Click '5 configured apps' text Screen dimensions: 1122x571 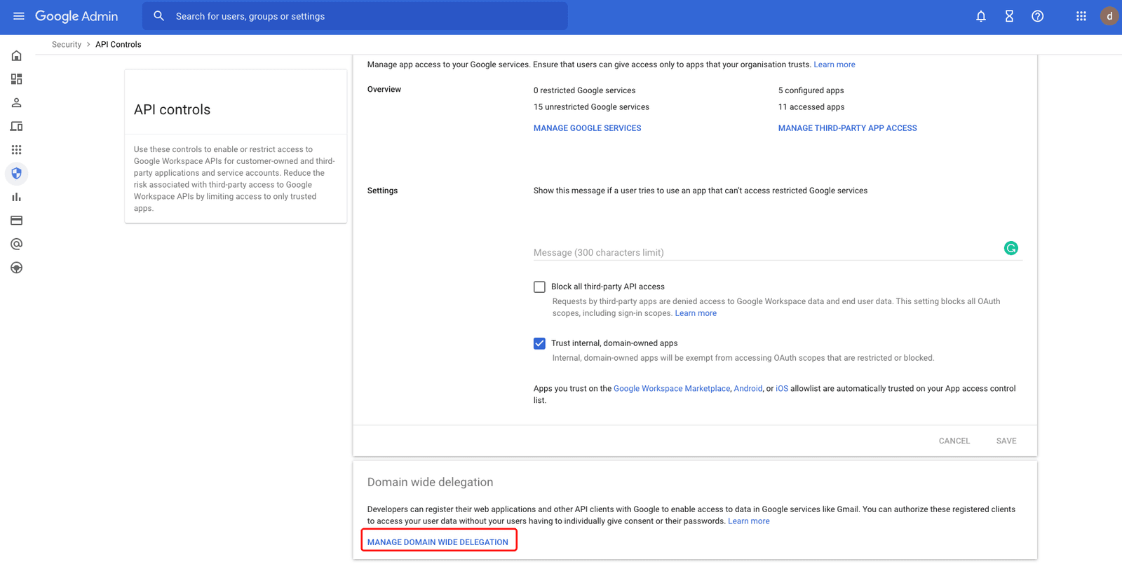(x=811, y=90)
